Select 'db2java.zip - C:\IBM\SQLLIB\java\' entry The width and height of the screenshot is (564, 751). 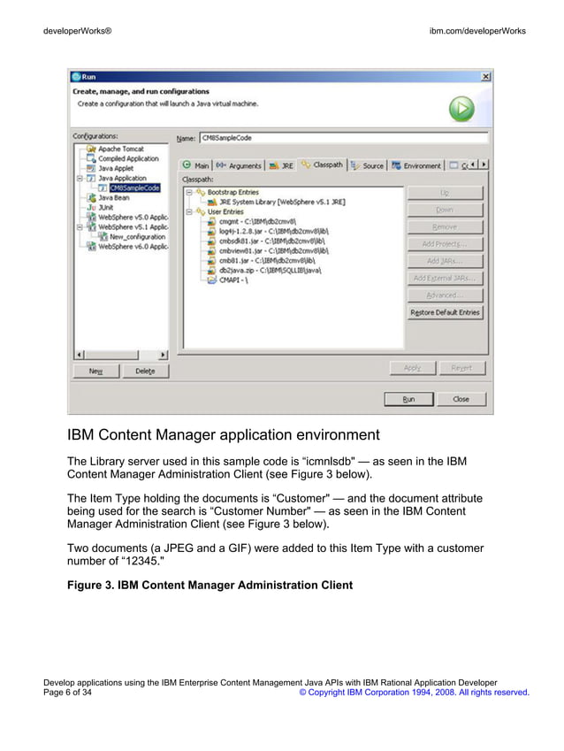click(x=270, y=271)
